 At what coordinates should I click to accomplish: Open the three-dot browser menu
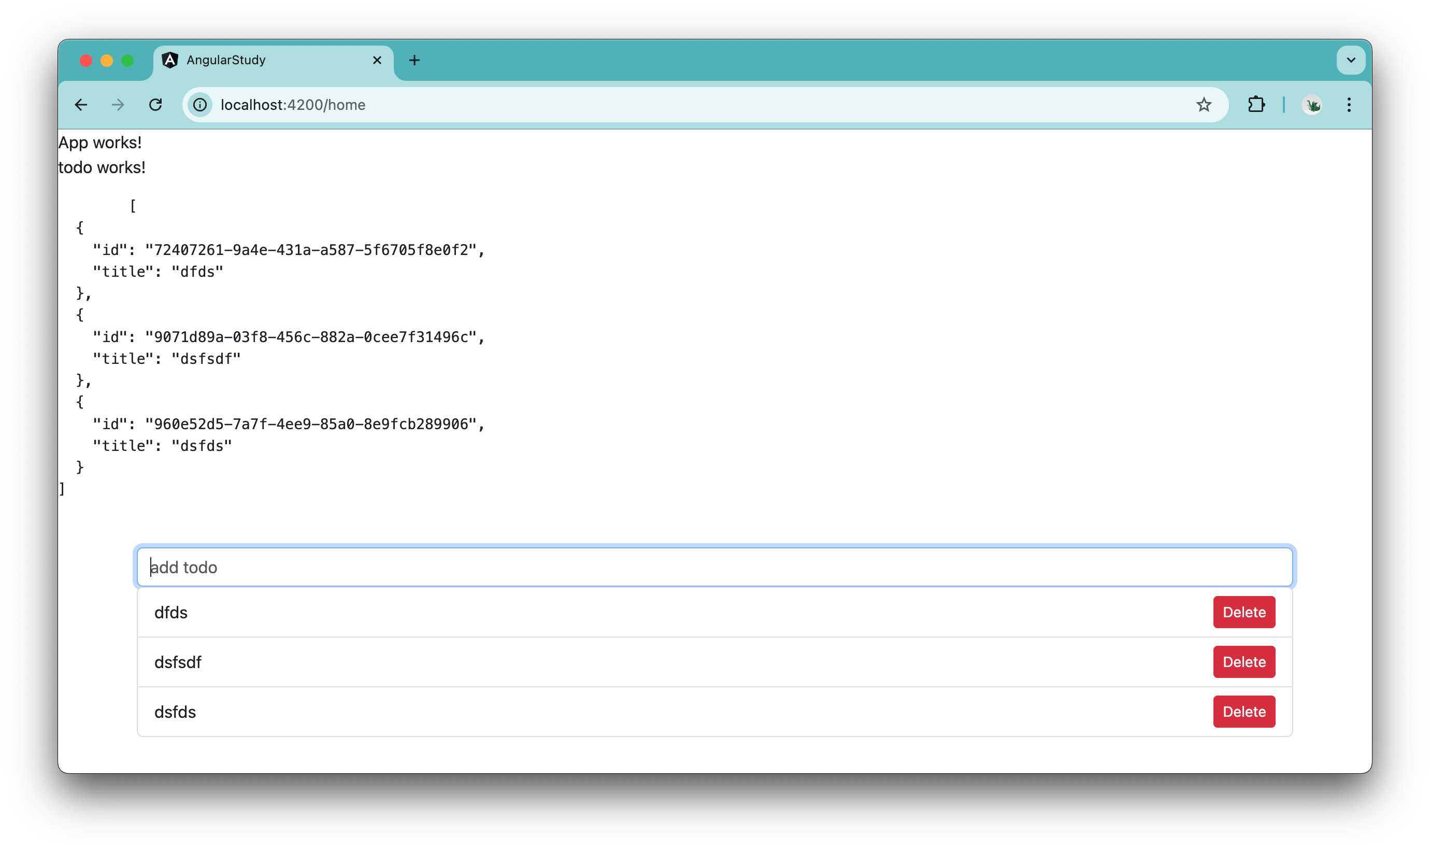(x=1350, y=105)
